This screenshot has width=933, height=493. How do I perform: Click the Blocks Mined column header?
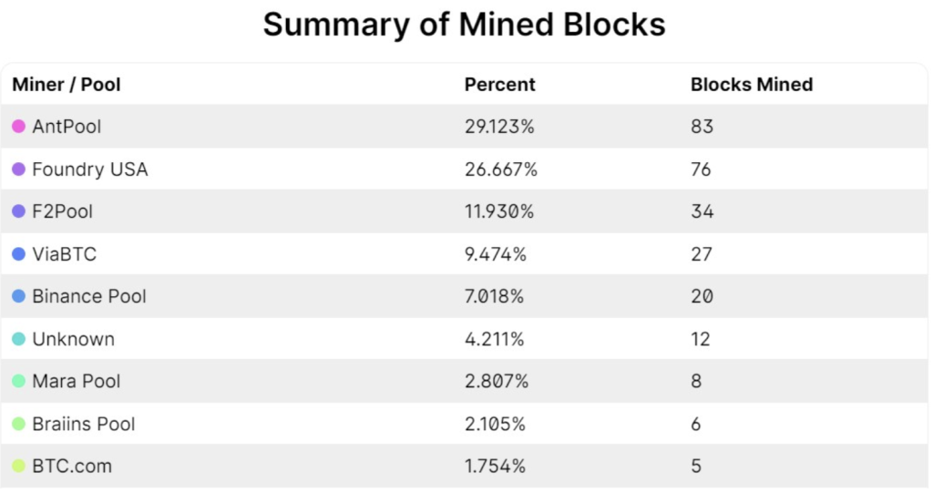751,85
